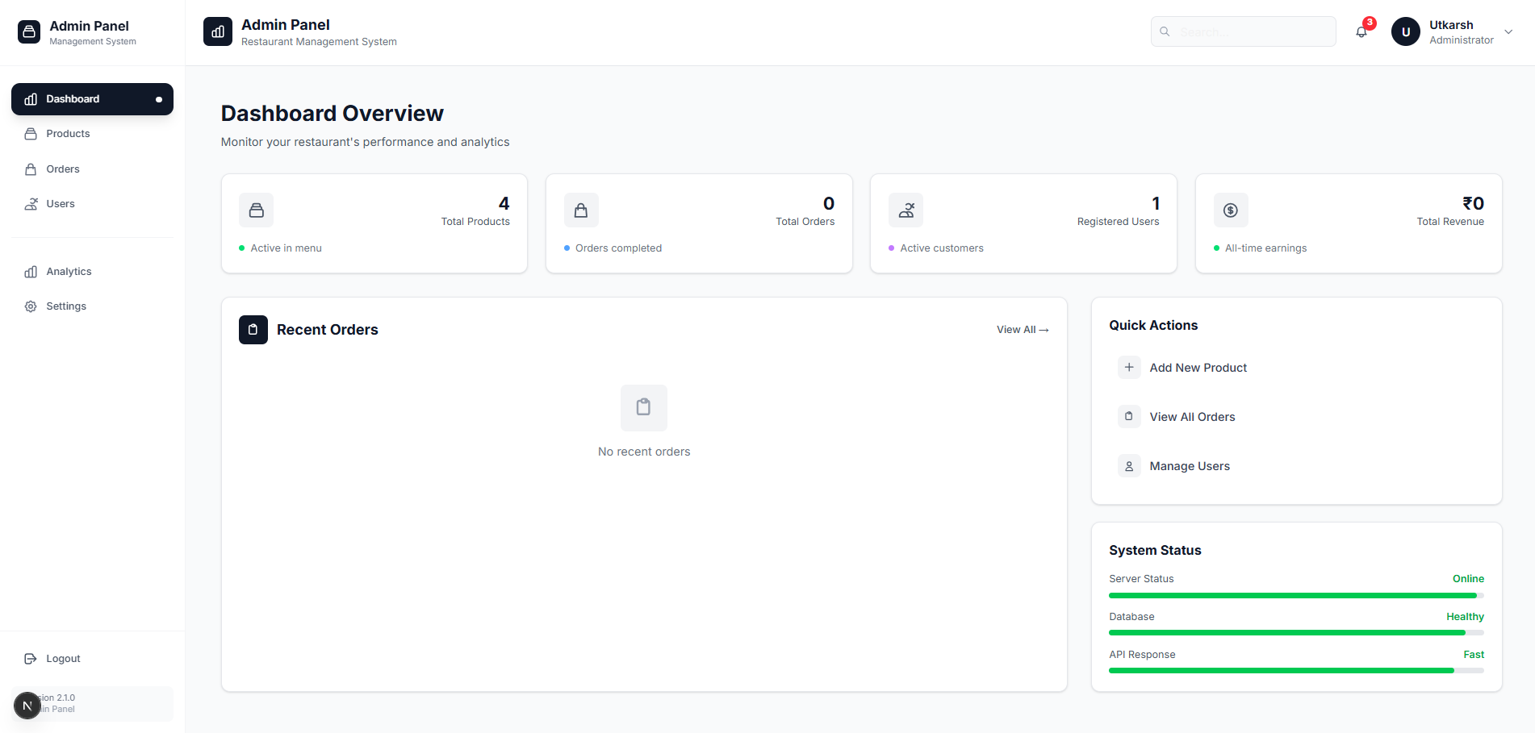Focus the Search input field

coord(1251,32)
